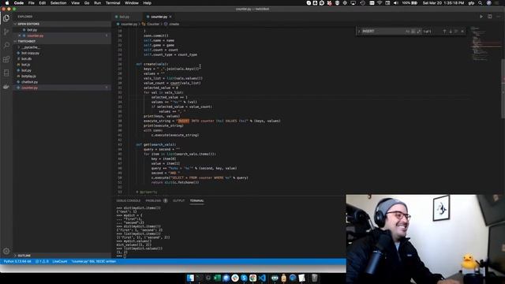Go to previous match in find widget

(444, 32)
